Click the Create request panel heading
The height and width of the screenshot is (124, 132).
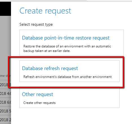pyautogui.click(x=45, y=11)
